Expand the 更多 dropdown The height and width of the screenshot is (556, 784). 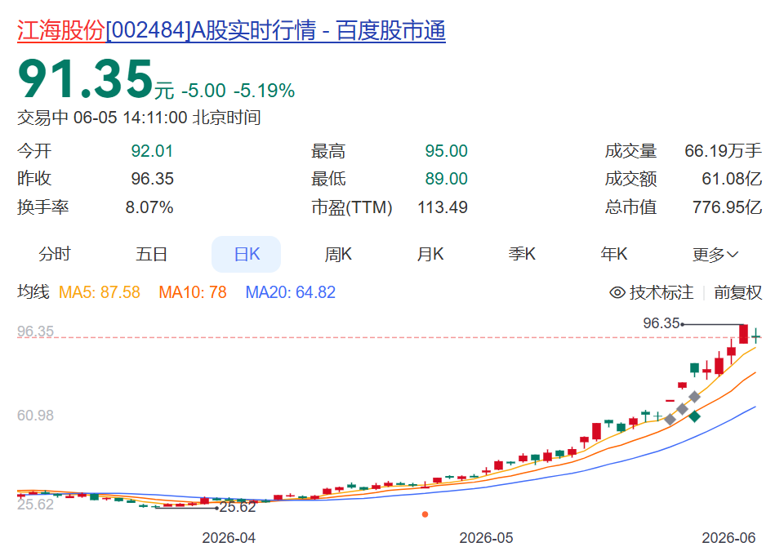pyautogui.click(x=715, y=255)
